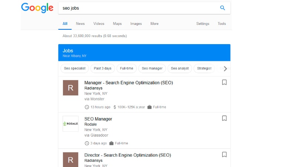This screenshot has width=285, height=167.
Task: Click Near Albany, NY location text
Action: click(74, 56)
